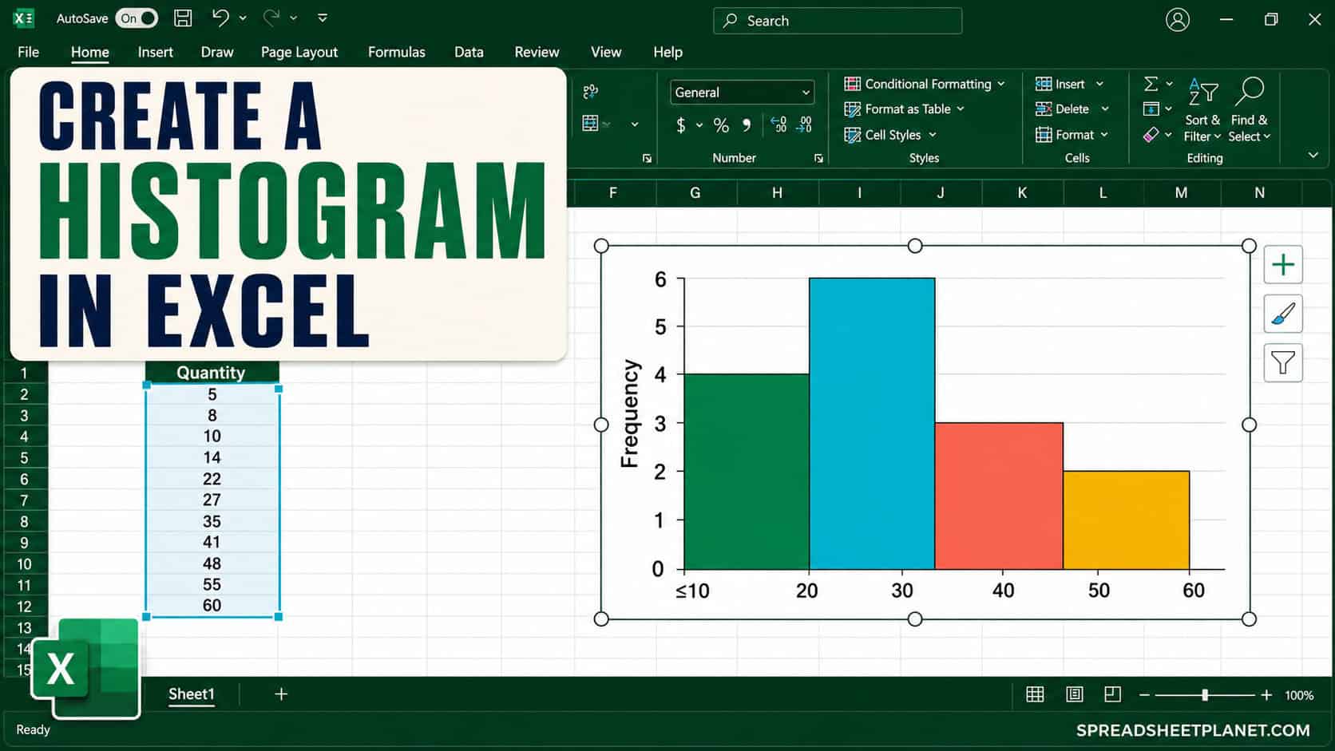This screenshot has width=1335, height=751.
Task: Switch to the Data tab
Action: pyautogui.click(x=469, y=52)
